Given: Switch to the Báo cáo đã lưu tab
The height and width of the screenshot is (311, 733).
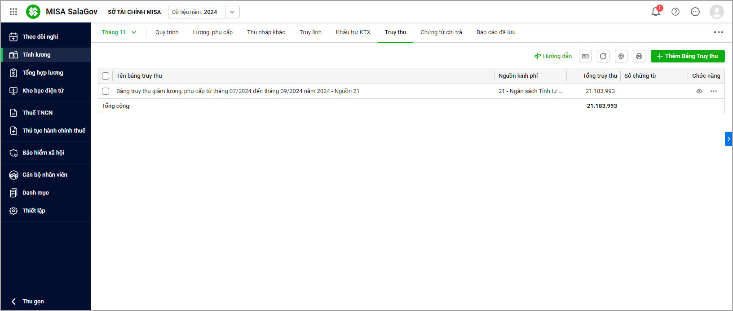Looking at the screenshot, I should pyautogui.click(x=496, y=32).
